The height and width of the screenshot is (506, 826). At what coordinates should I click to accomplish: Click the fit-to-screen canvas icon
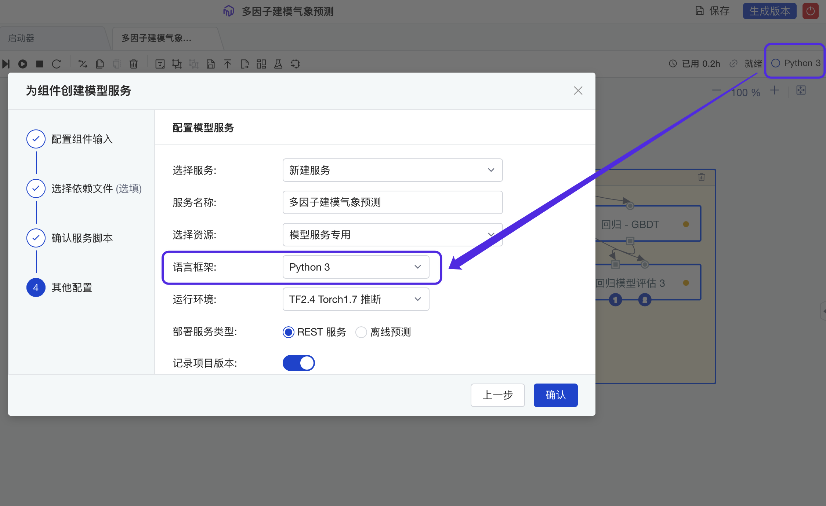coord(801,91)
